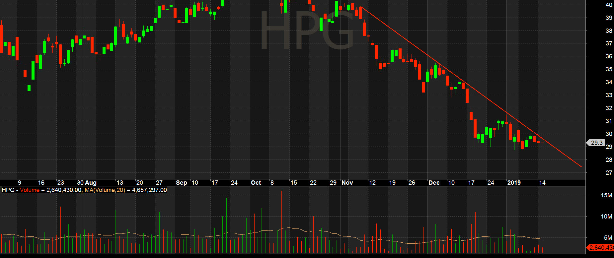Click the HPG watermark on the chart
This screenshot has height=258, width=614.
click(307, 31)
